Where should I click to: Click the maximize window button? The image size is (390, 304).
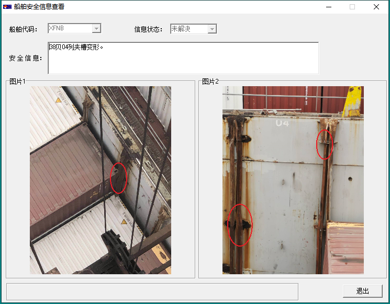pyautogui.click(x=352, y=7)
